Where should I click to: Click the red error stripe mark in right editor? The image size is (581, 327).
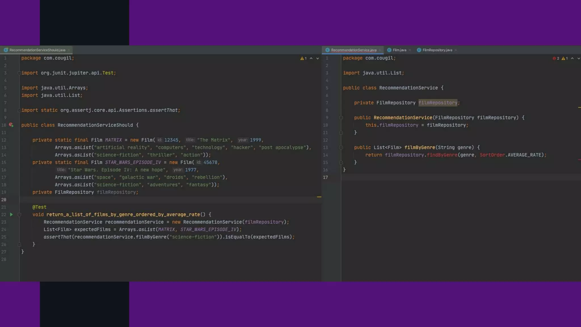(x=579, y=160)
